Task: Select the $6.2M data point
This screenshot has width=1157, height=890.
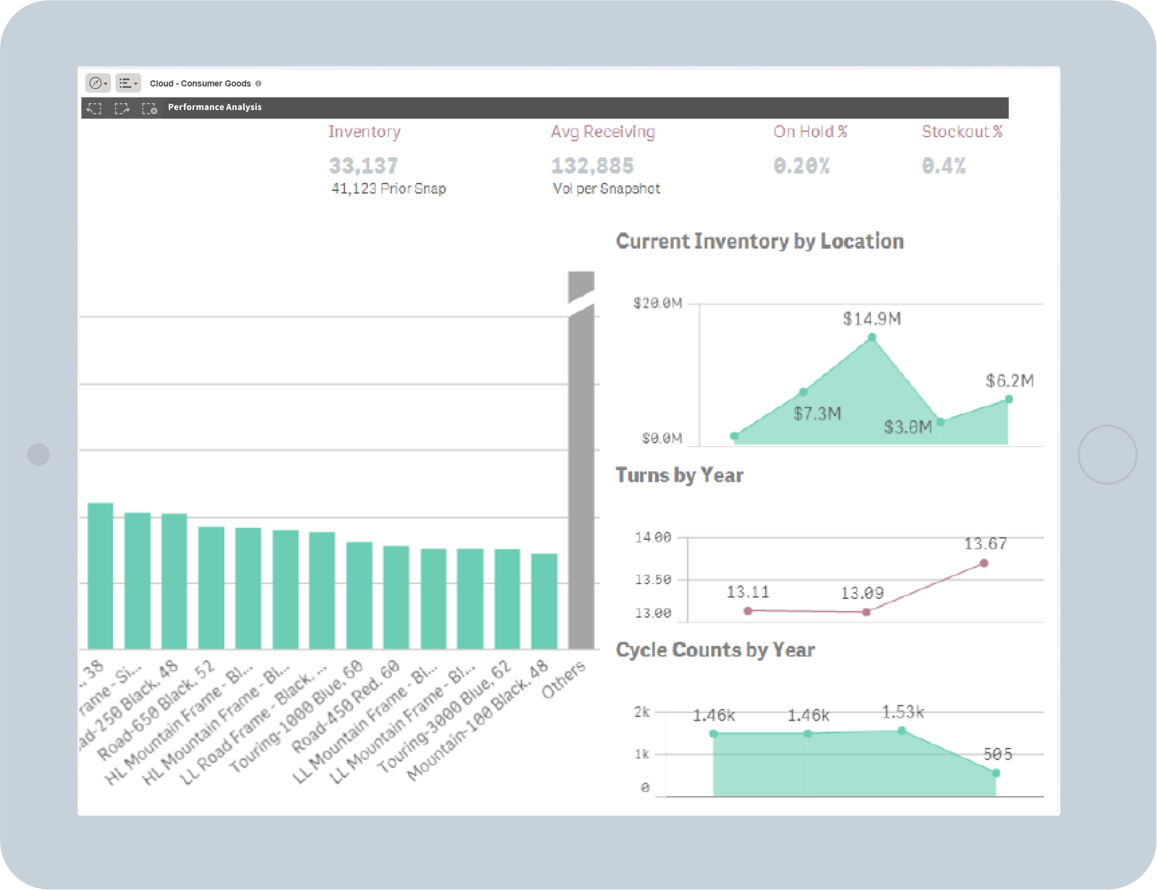Action: (1009, 399)
